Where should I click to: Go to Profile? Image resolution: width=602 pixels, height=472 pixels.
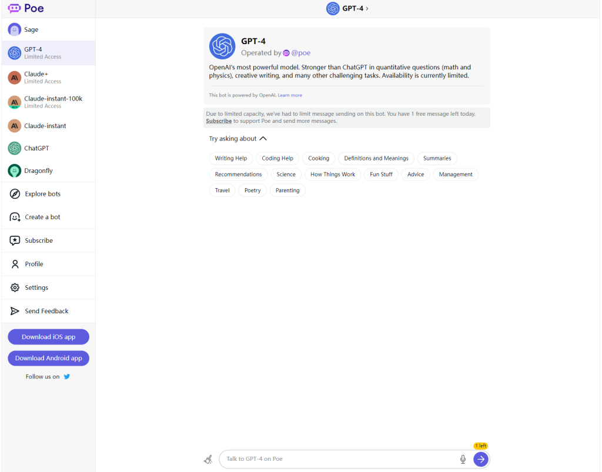(x=48, y=264)
